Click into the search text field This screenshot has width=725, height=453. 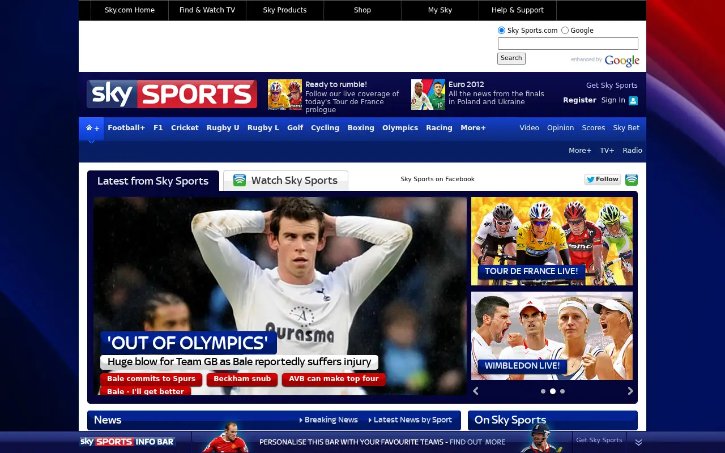[x=568, y=44]
